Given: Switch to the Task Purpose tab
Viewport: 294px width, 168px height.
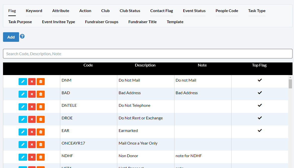Looking at the screenshot, I should (20, 22).
